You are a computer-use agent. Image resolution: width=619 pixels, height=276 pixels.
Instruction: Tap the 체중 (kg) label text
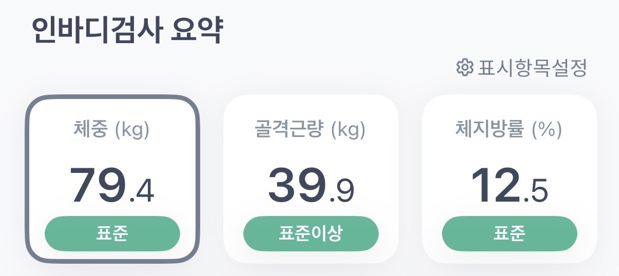pyautogui.click(x=112, y=130)
